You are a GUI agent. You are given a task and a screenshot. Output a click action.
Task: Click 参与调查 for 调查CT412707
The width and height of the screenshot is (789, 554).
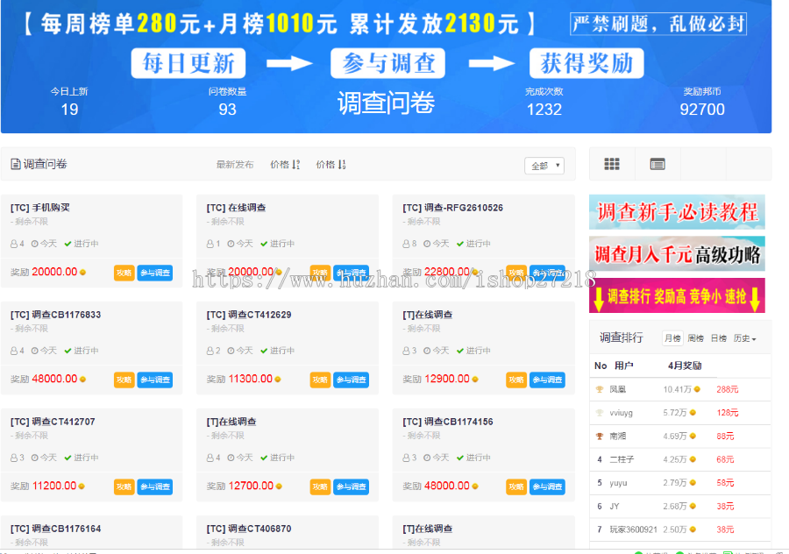[155, 487]
